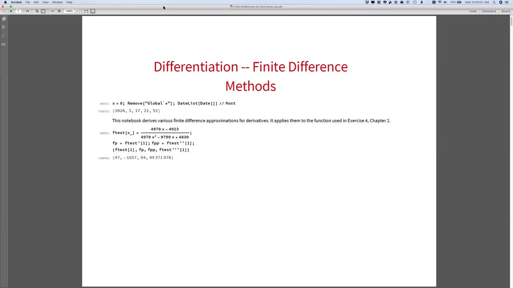513x288 pixels.
Task: Click the 149% zoom level field
Action: pos(69,11)
